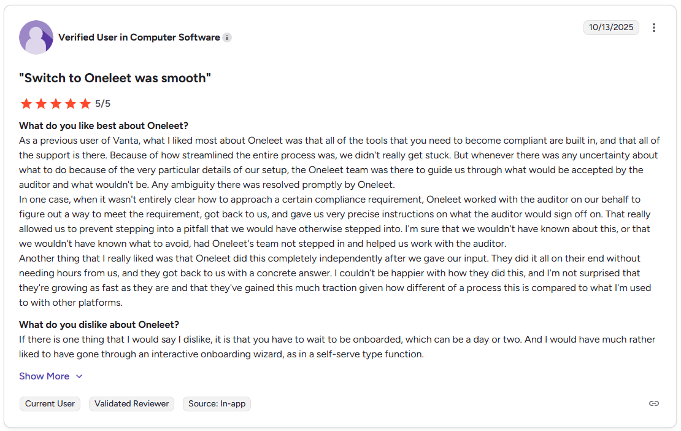Select the fifth star in the rating

[86, 103]
